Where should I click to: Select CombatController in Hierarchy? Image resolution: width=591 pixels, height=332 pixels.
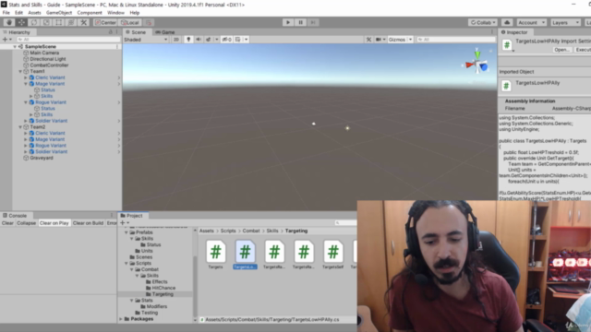(x=49, y=65)
